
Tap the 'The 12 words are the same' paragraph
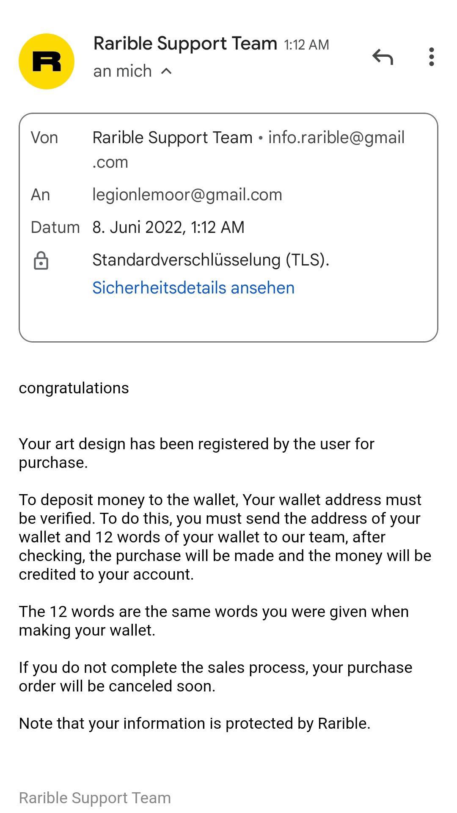214,621
